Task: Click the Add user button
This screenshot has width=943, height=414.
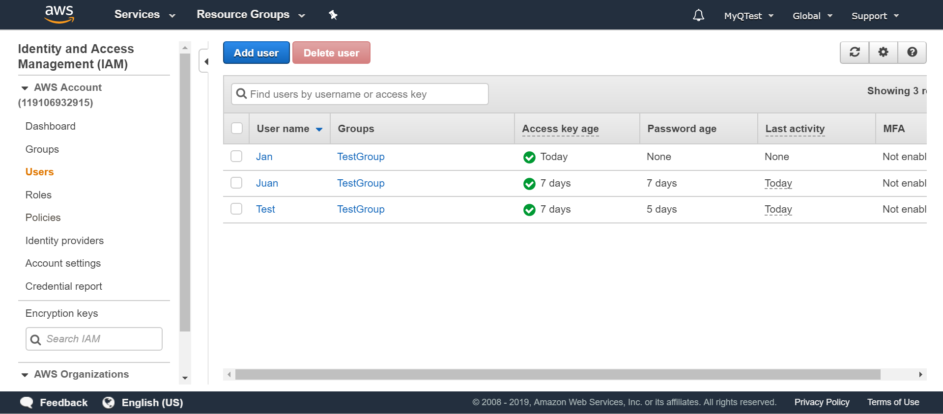Action: [256, 53]
